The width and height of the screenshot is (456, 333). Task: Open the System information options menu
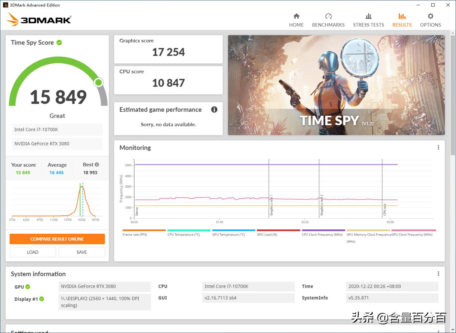[438, 273]
